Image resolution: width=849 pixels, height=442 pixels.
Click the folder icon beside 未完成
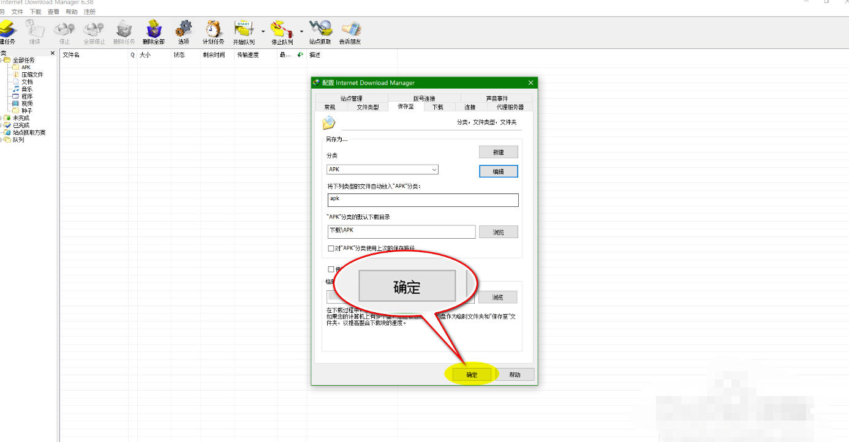[8, 118]
